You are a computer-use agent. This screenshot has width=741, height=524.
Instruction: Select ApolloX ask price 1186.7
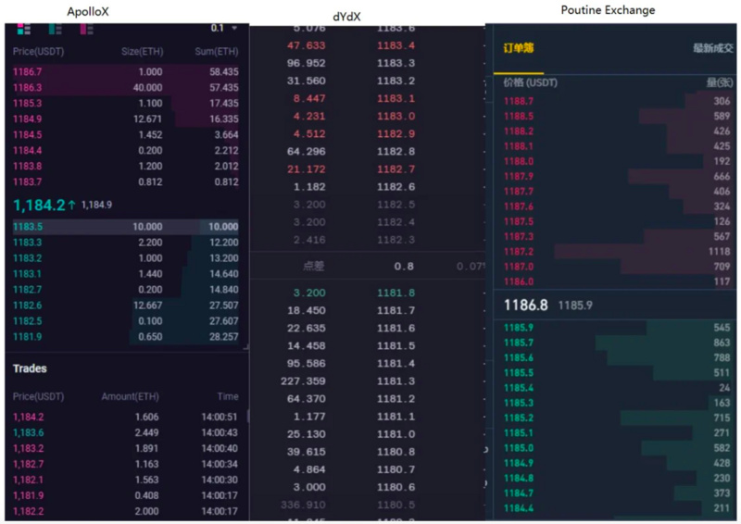coord(28,72)
